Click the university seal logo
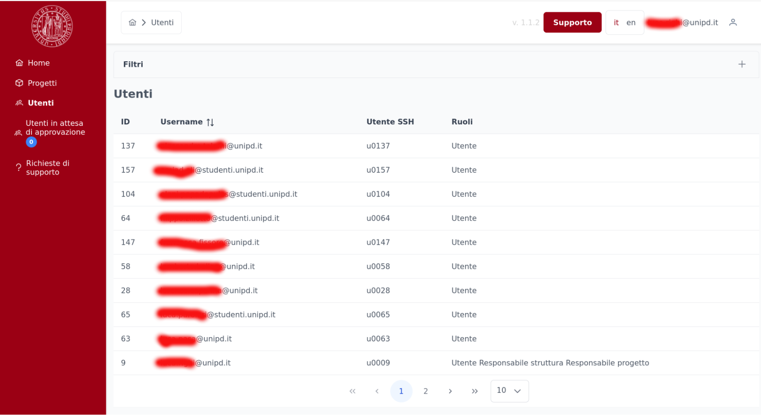Viewport: 761px width, 415px height. coord(52,26)
